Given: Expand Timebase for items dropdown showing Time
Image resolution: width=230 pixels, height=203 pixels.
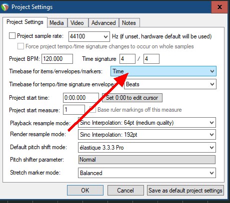Looking at the screenshot, I should (163, 71).
